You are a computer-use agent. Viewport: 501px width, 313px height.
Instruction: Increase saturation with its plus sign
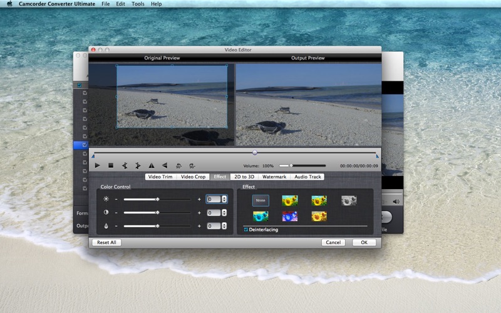pos(199,226)
